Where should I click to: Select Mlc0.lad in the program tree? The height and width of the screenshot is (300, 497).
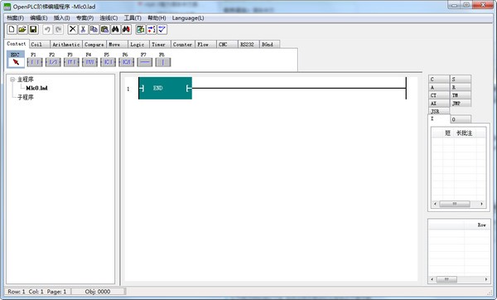[36, 88]
